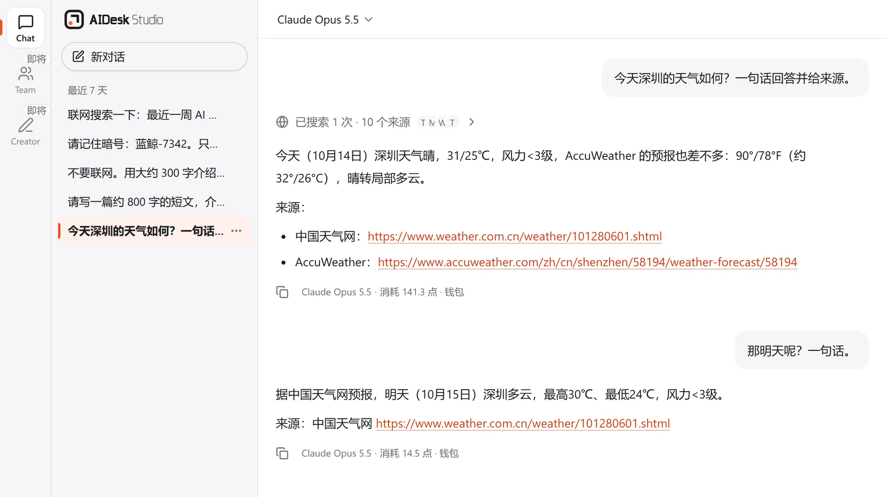Open conversation 请写一篇约 800 字的短文

(154, 202)
